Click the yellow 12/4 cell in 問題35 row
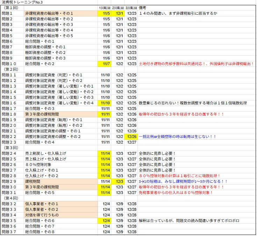257x236 pixels. 105,221
